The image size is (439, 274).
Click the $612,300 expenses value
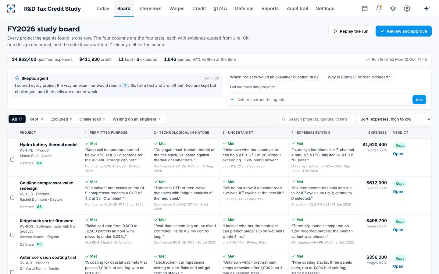(x=377, y=183)
